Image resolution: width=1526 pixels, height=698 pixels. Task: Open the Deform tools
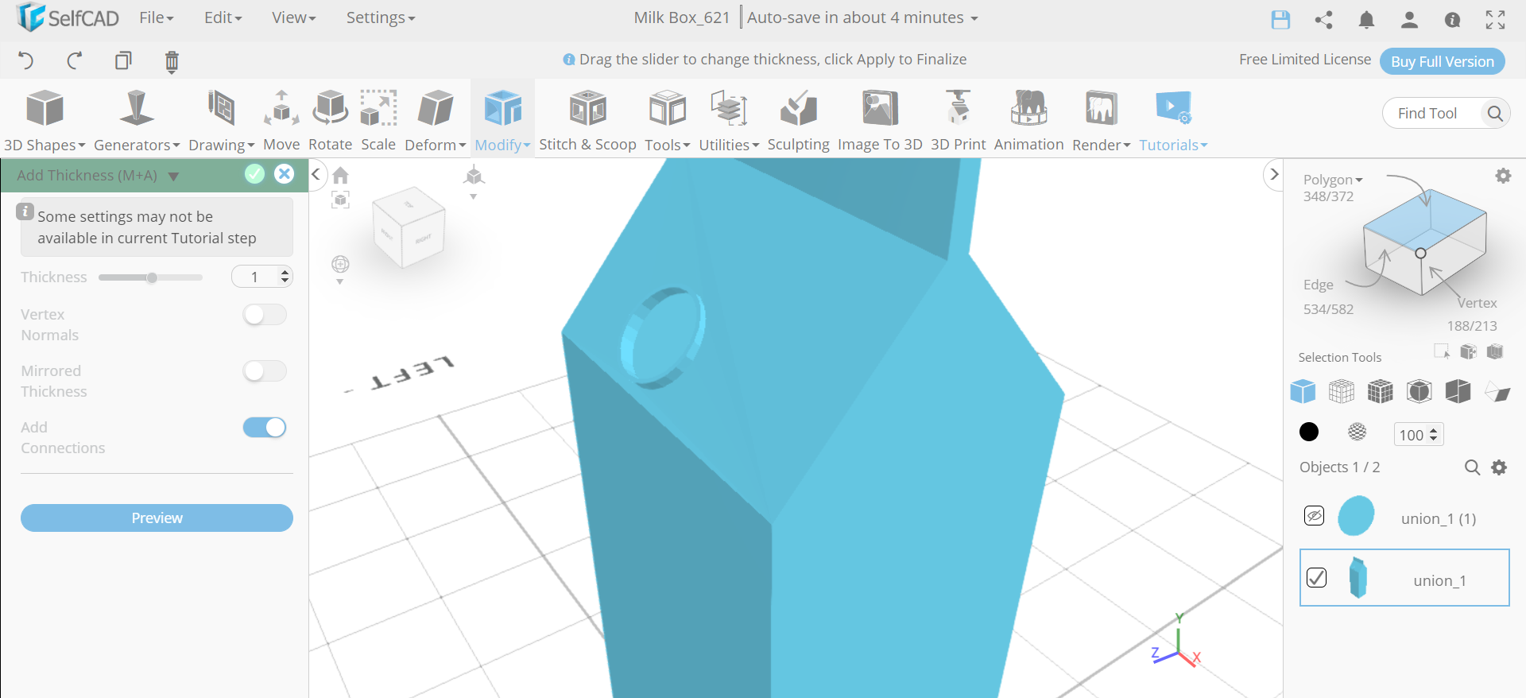tap(435, 120)
